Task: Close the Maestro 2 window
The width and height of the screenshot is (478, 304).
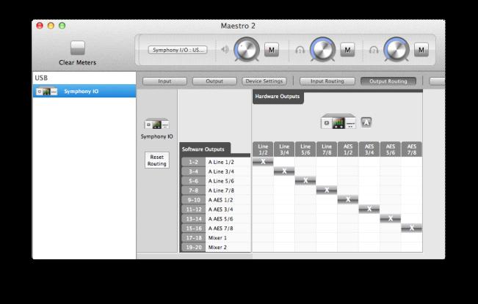Action: 40,26
